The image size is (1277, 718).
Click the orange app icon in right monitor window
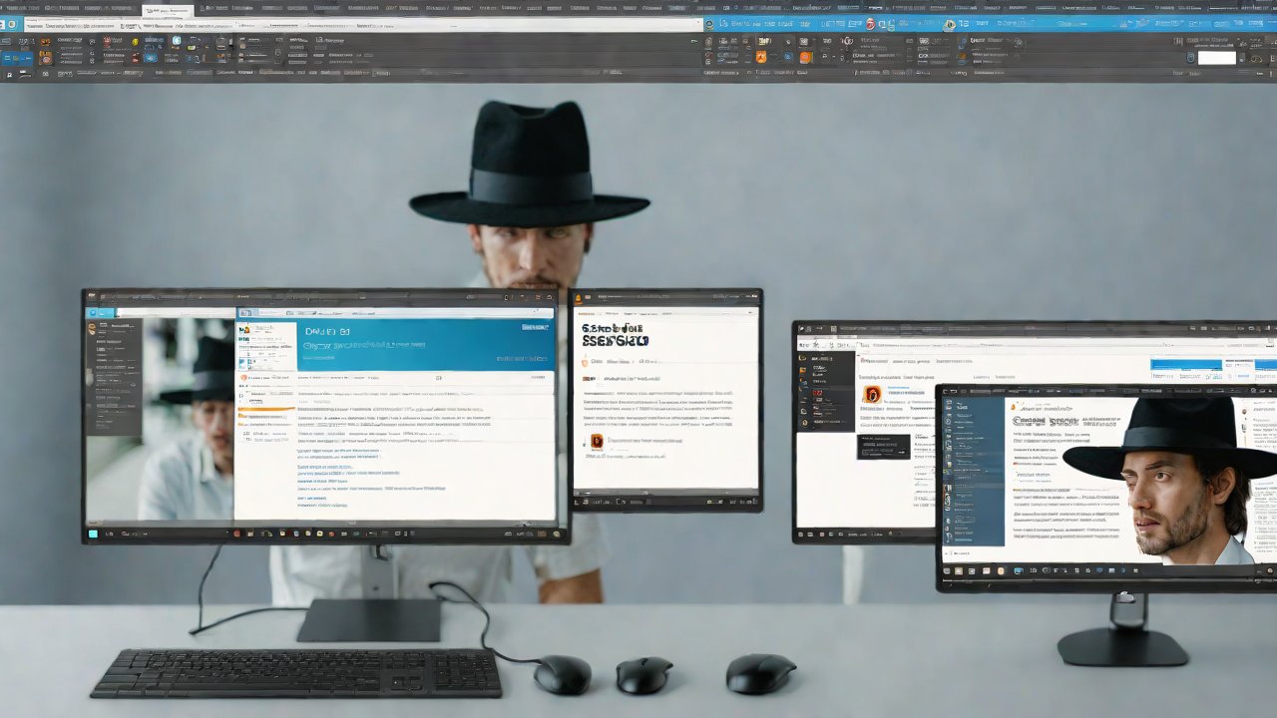[x=872, y=395]
